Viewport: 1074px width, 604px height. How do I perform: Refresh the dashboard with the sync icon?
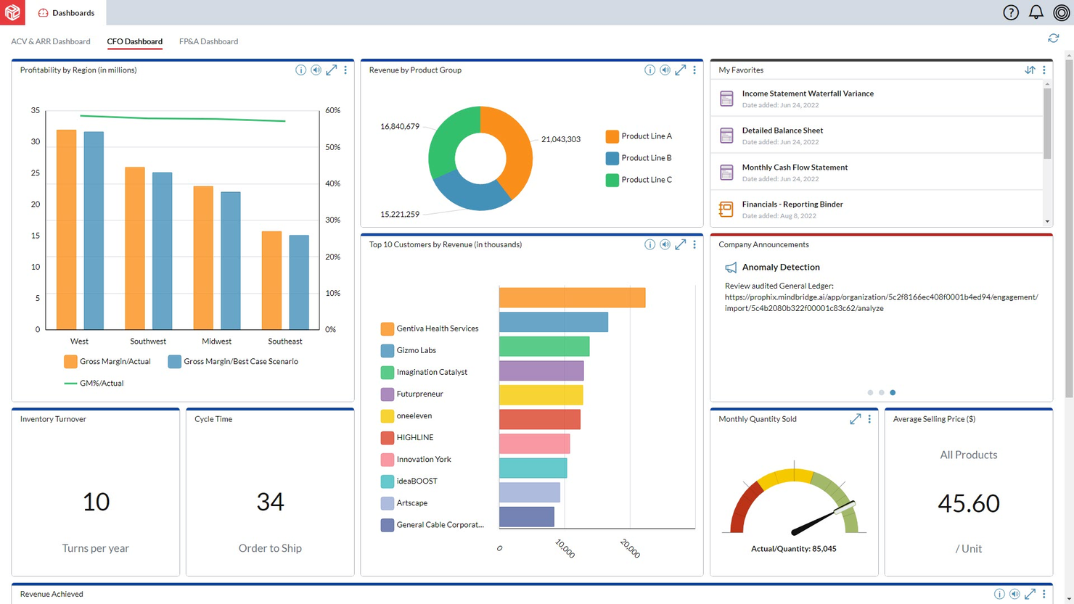(1054, 38)
